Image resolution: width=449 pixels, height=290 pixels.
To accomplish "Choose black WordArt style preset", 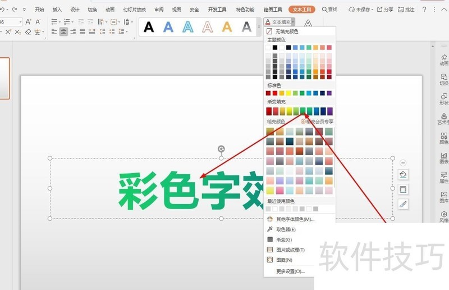I will click(x=149, y=27).
